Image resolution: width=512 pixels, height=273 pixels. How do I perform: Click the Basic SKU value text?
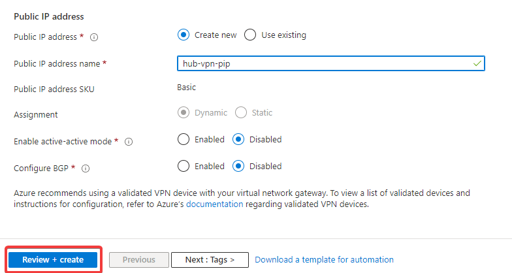click(x=187, y=87)
